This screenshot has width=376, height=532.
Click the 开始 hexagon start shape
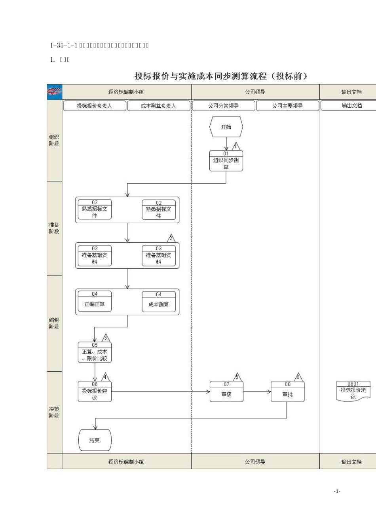(x=226, y=127)
